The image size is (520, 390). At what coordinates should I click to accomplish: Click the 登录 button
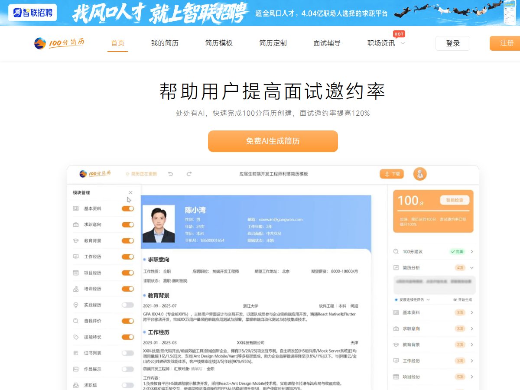453,43
